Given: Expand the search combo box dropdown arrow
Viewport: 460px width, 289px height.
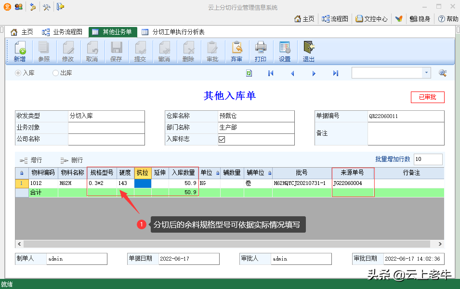Looking at the screenshot, I should tap(426, 73).
